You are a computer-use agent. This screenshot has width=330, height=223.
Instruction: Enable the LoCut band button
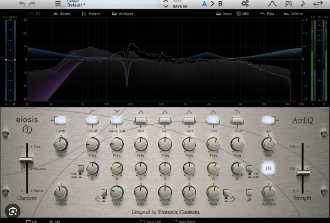[x=92, y=120]
